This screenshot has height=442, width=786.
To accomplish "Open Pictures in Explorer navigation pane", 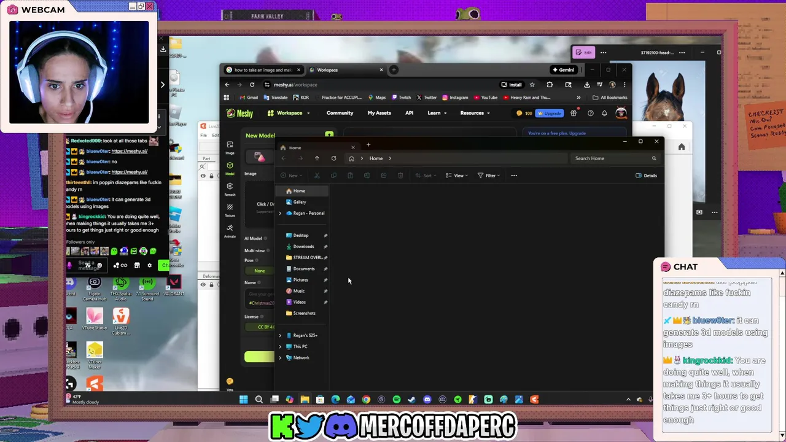I will tap(300, 280).
